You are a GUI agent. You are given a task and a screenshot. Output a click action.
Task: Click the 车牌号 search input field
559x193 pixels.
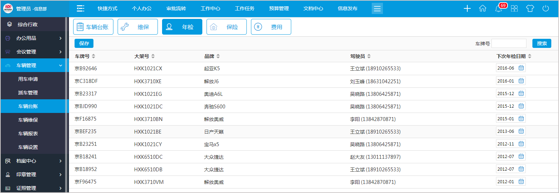click(509, 43)
